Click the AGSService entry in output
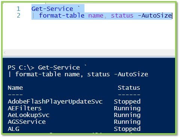The width and height of the screenshot is (180, 138). coord(27,122)
